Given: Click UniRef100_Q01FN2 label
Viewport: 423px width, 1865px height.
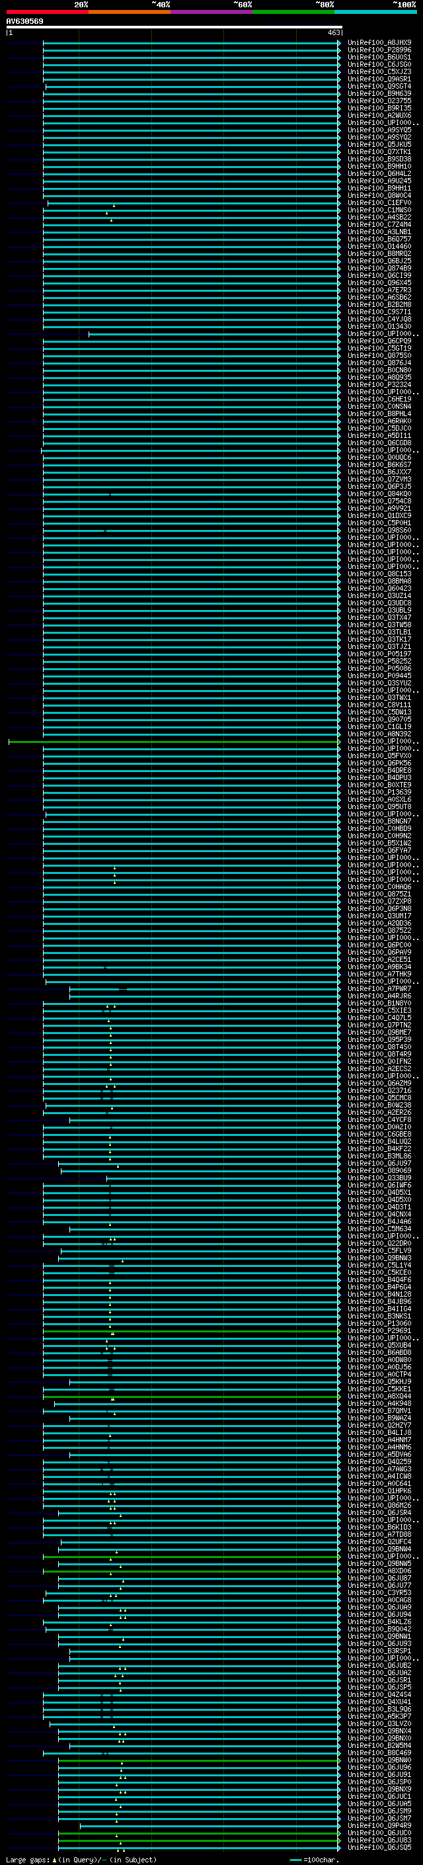Looking at the screenshot, I should tap(379, 1061).
